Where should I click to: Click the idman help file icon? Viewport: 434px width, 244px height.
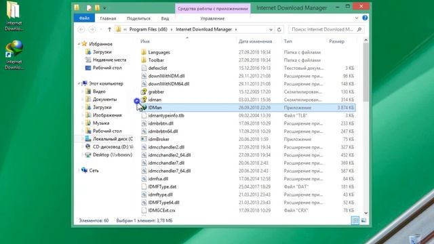coord(144,100)
